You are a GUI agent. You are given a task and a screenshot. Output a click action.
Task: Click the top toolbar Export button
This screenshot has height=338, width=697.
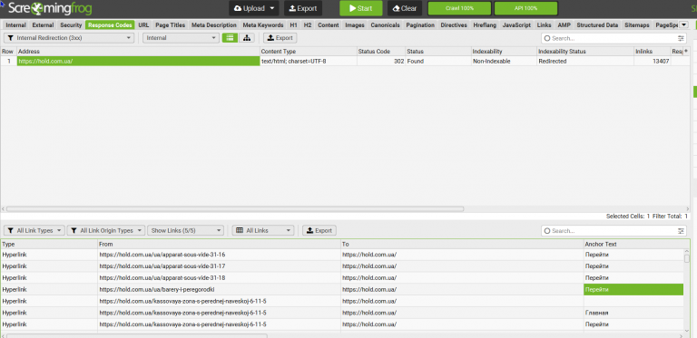point(303,8)
